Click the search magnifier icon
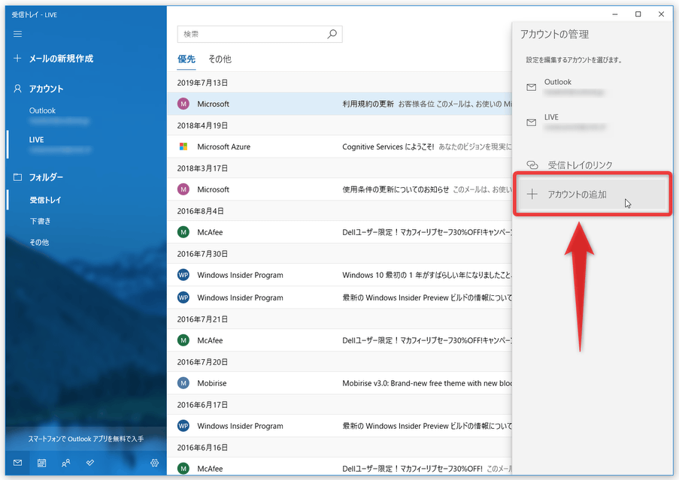This screenshot has height=480, width=679. point(332,34)
